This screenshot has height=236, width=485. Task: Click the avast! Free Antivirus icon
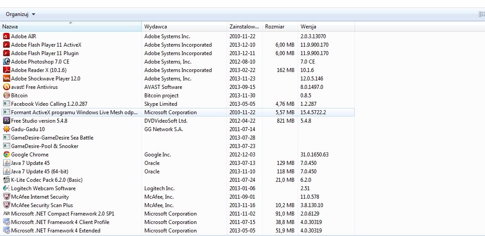pos(7,87)
